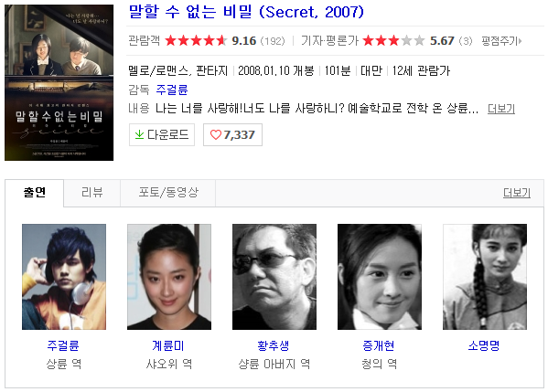The image size is (548, 392).
Task: Click director name 주걸륜 link
Action: [x=172, y=90]
